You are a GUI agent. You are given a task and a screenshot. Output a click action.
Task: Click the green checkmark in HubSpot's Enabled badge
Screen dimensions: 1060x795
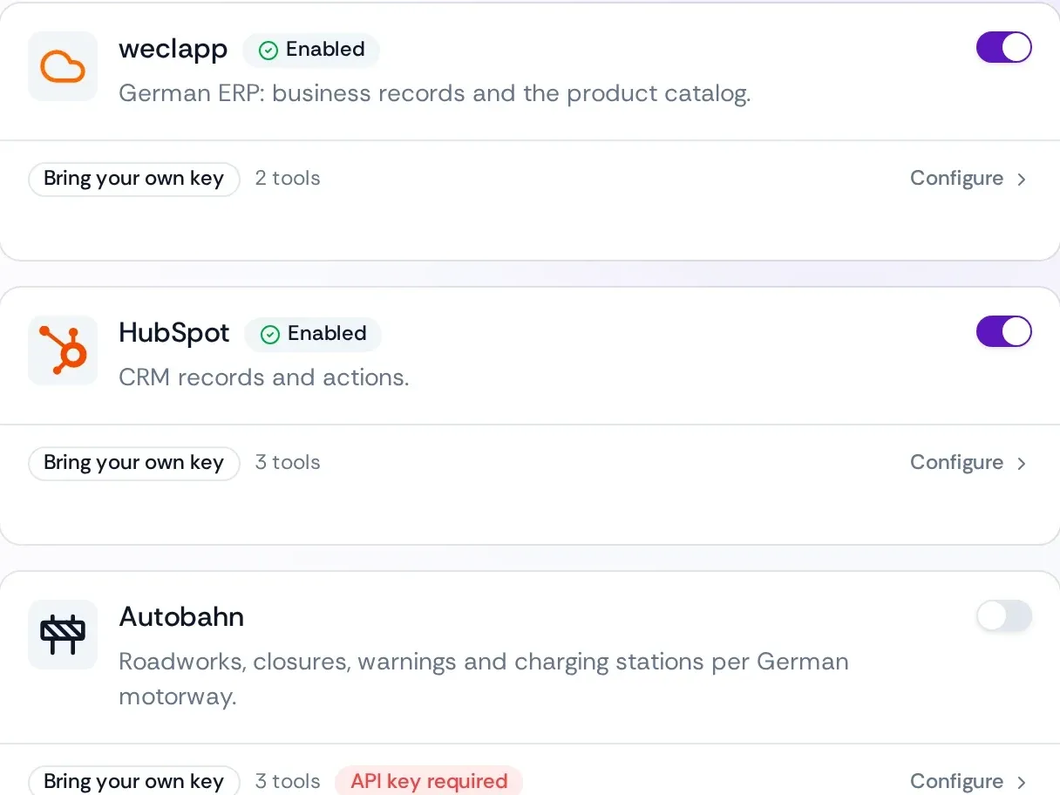(271, 335)
